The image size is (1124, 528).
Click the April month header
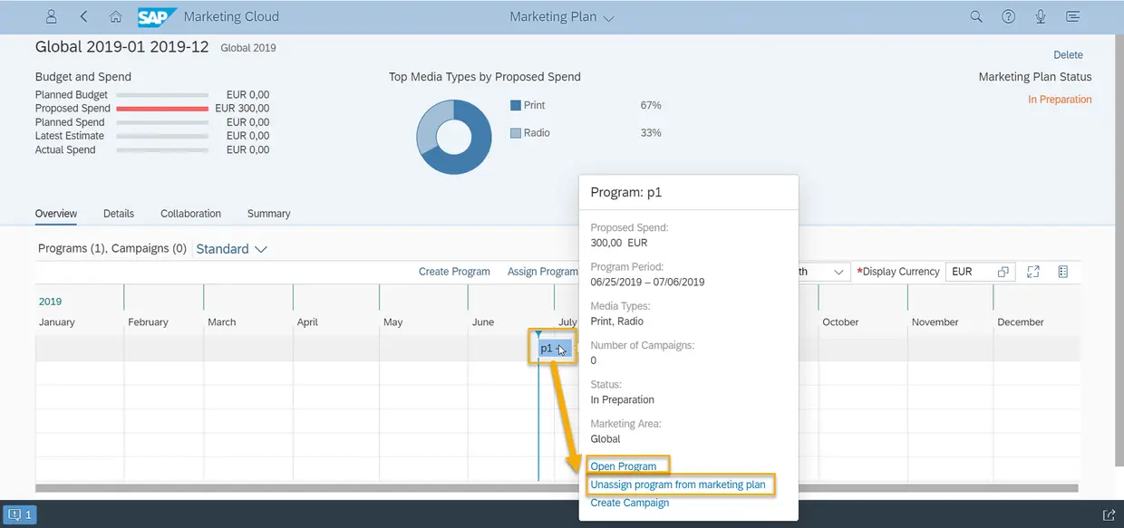tap(307, 322)
